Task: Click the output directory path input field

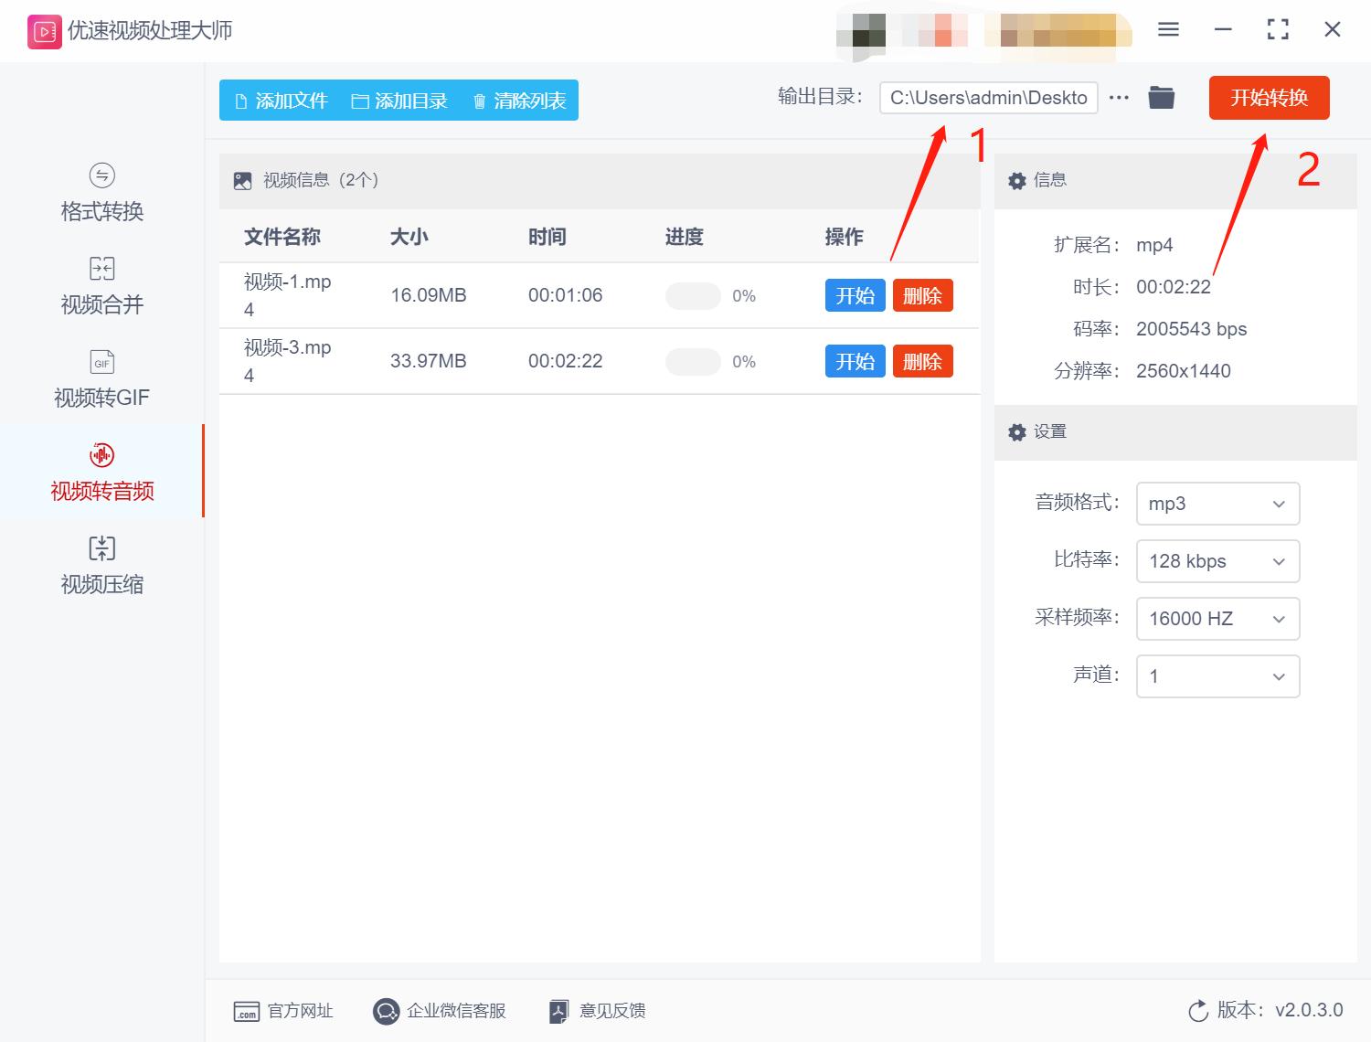Action: [x=988, y=97]
